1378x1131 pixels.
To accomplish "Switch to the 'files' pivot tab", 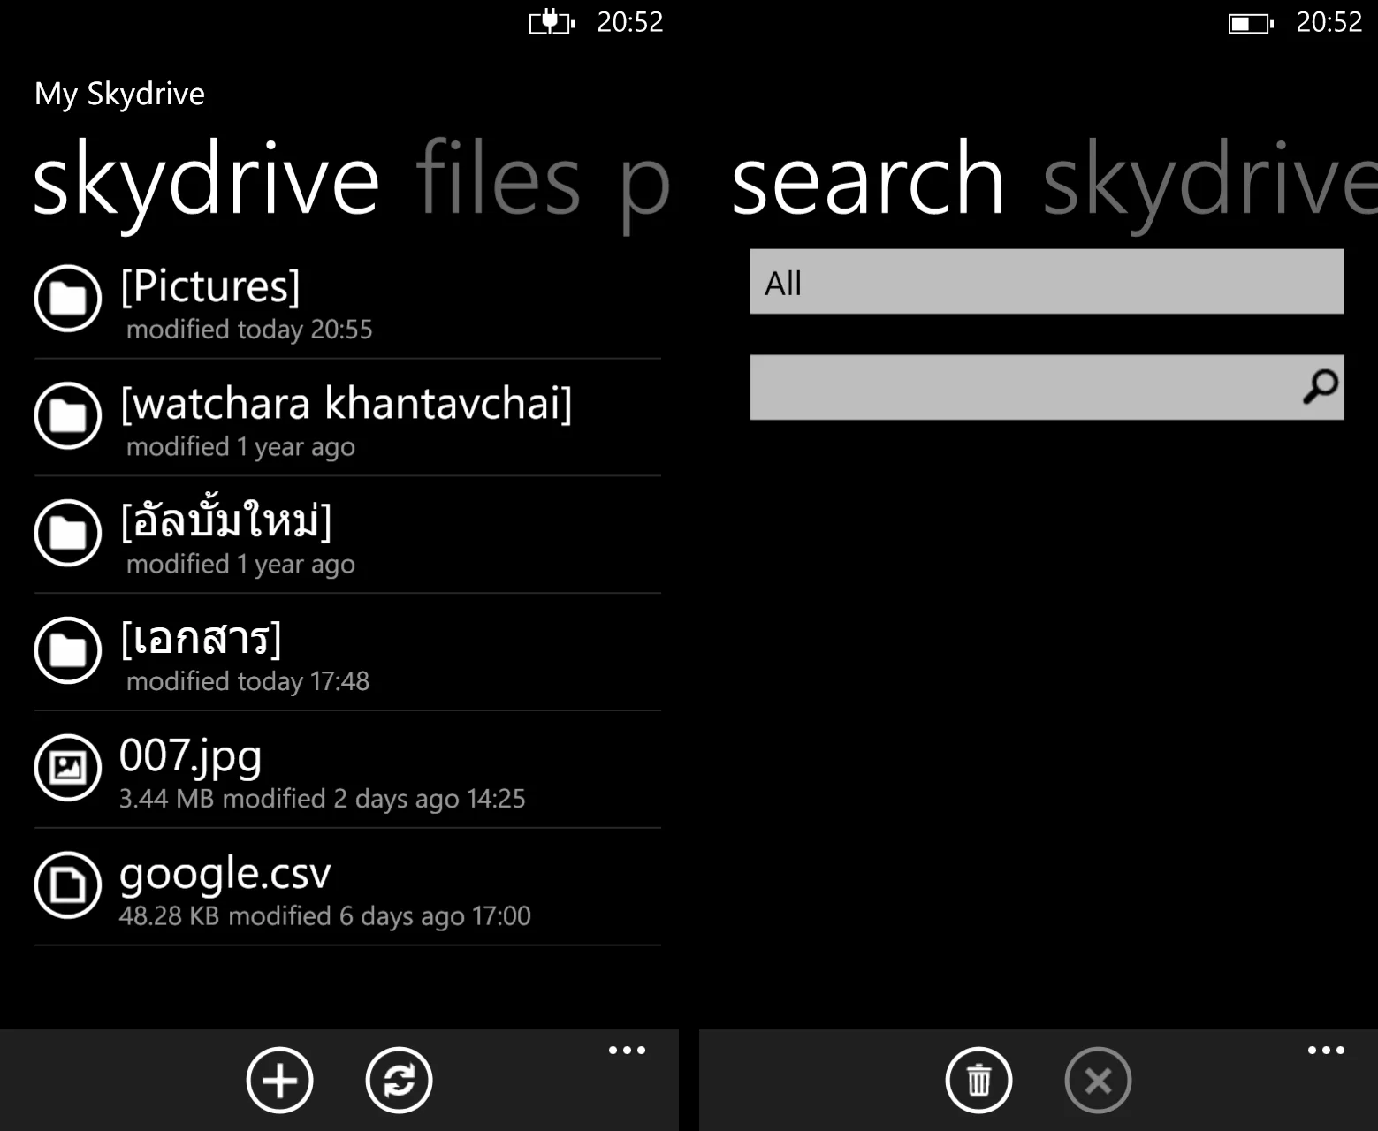I will click(498, 179).
